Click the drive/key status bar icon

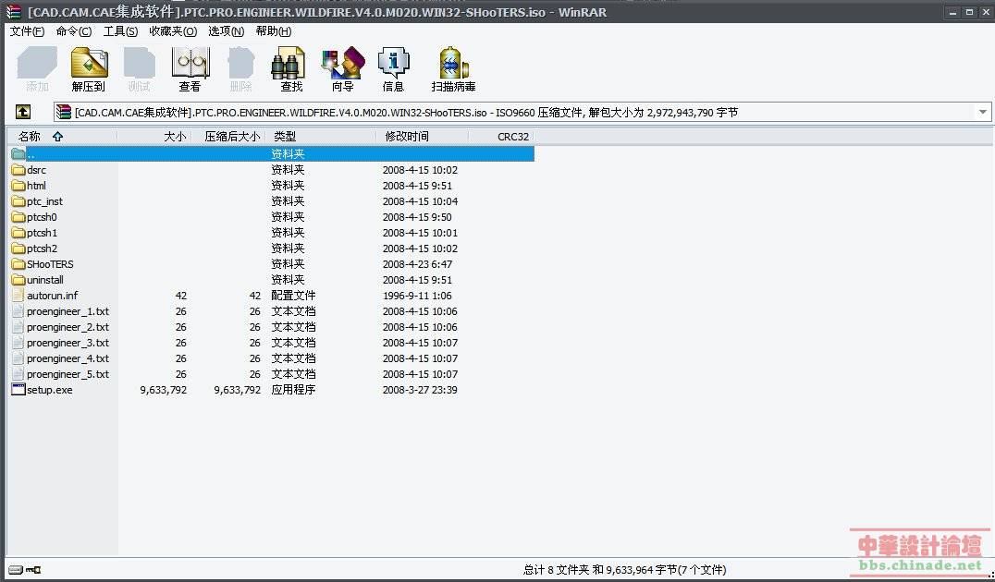[25, 570]
